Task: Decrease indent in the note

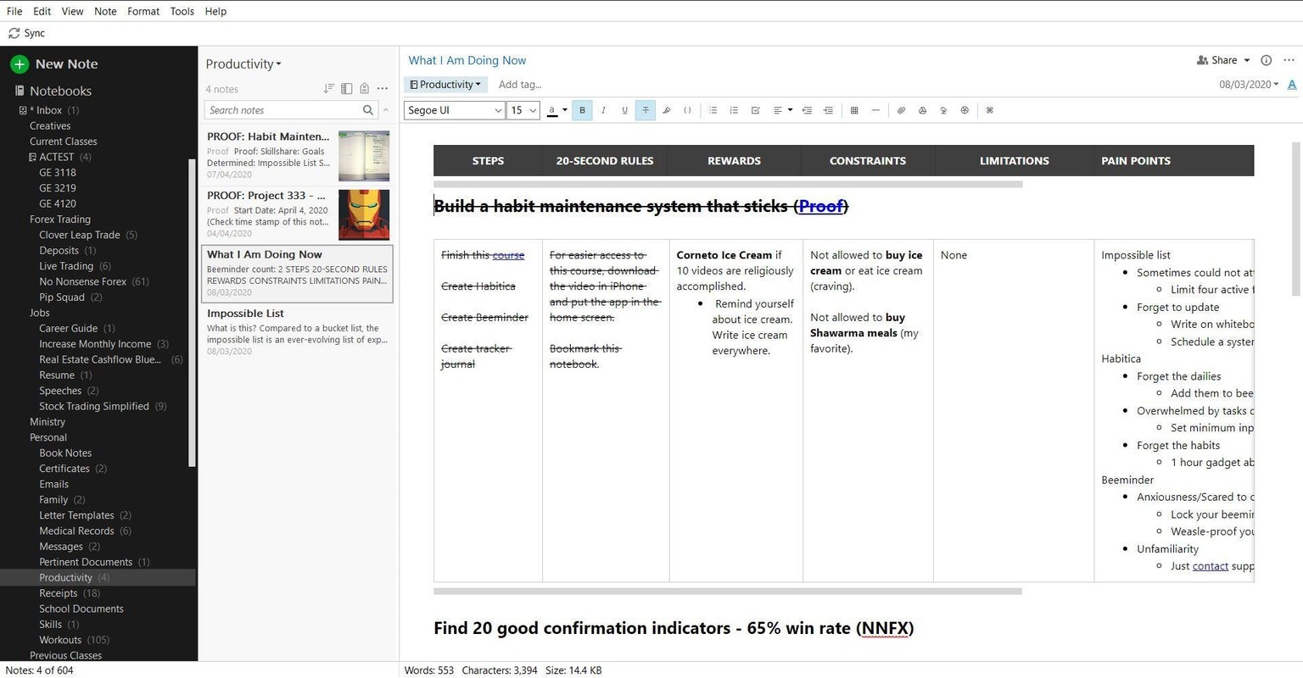Action: pyautogui.click(x=807, y=110)
